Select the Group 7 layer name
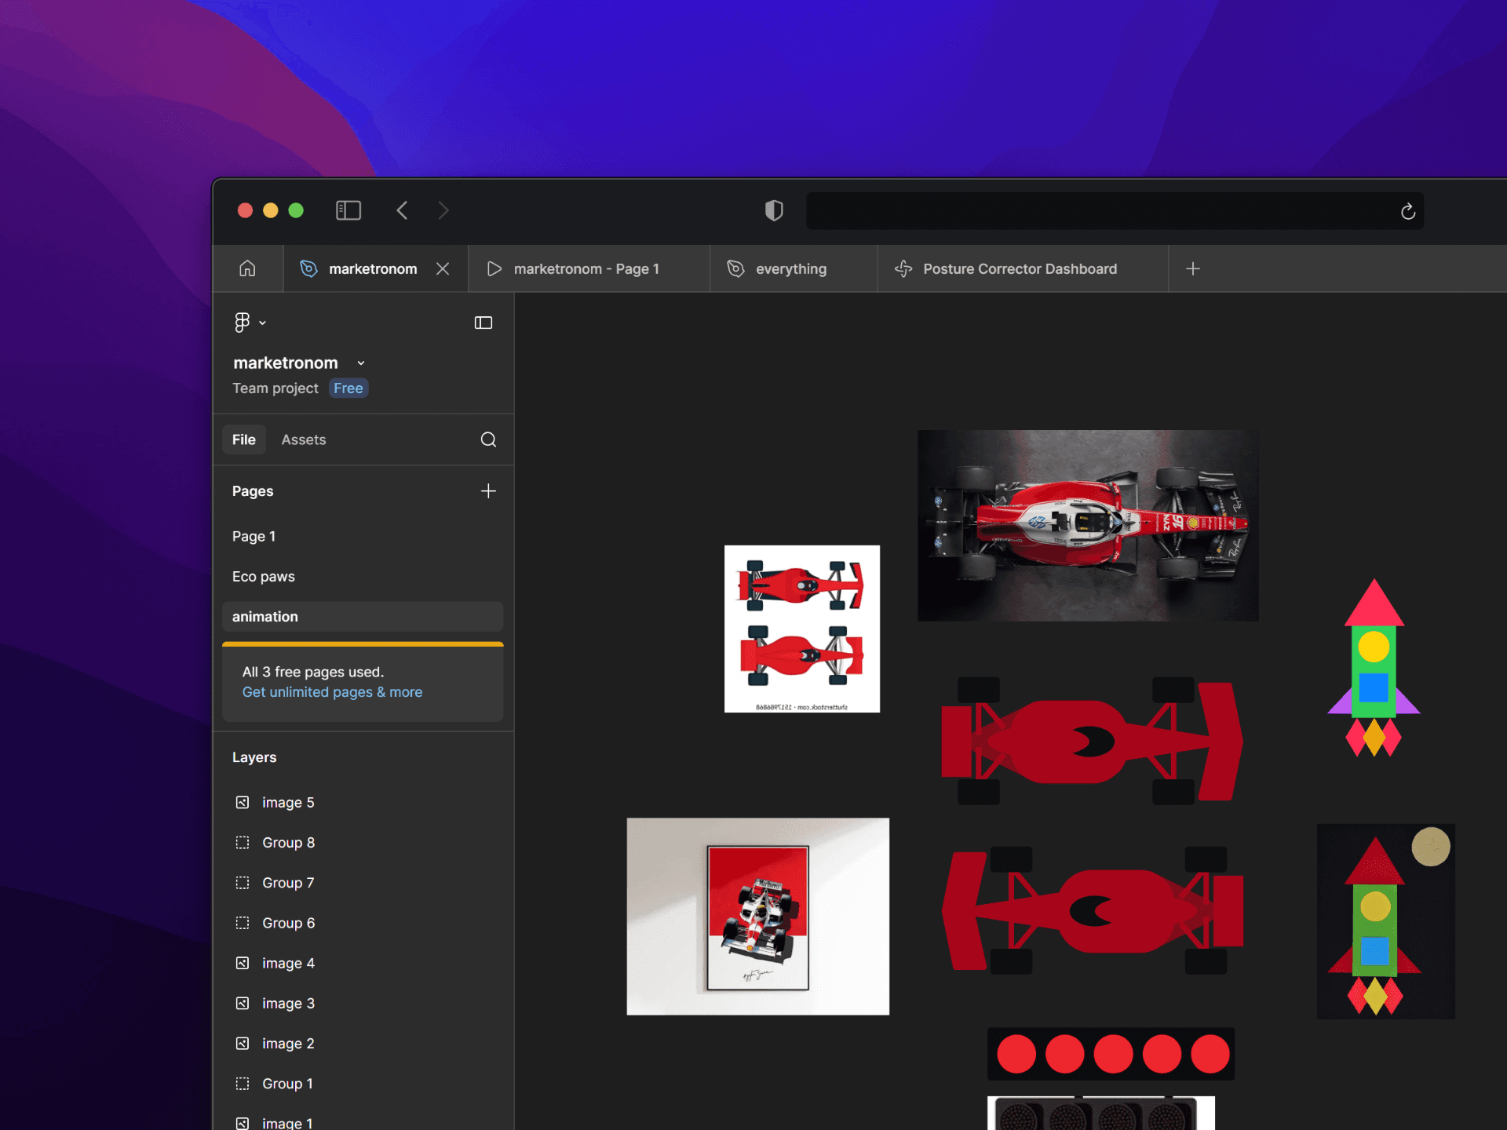Image resolution: width=1507 pixels, height=1130 pixels. coord(288,882)
